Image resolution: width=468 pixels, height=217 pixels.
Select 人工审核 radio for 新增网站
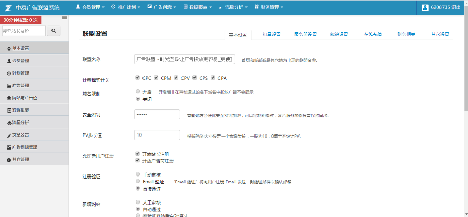point(138,202)
